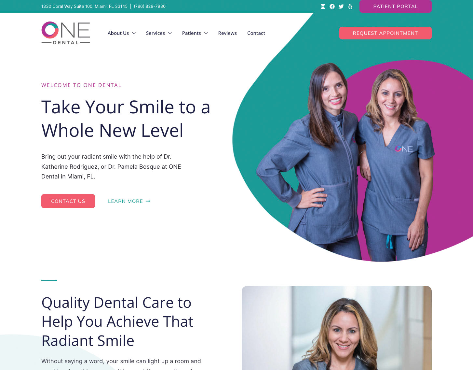Select the Services menu label
This screenshot has height=370, width=473.
coord(155,33)
